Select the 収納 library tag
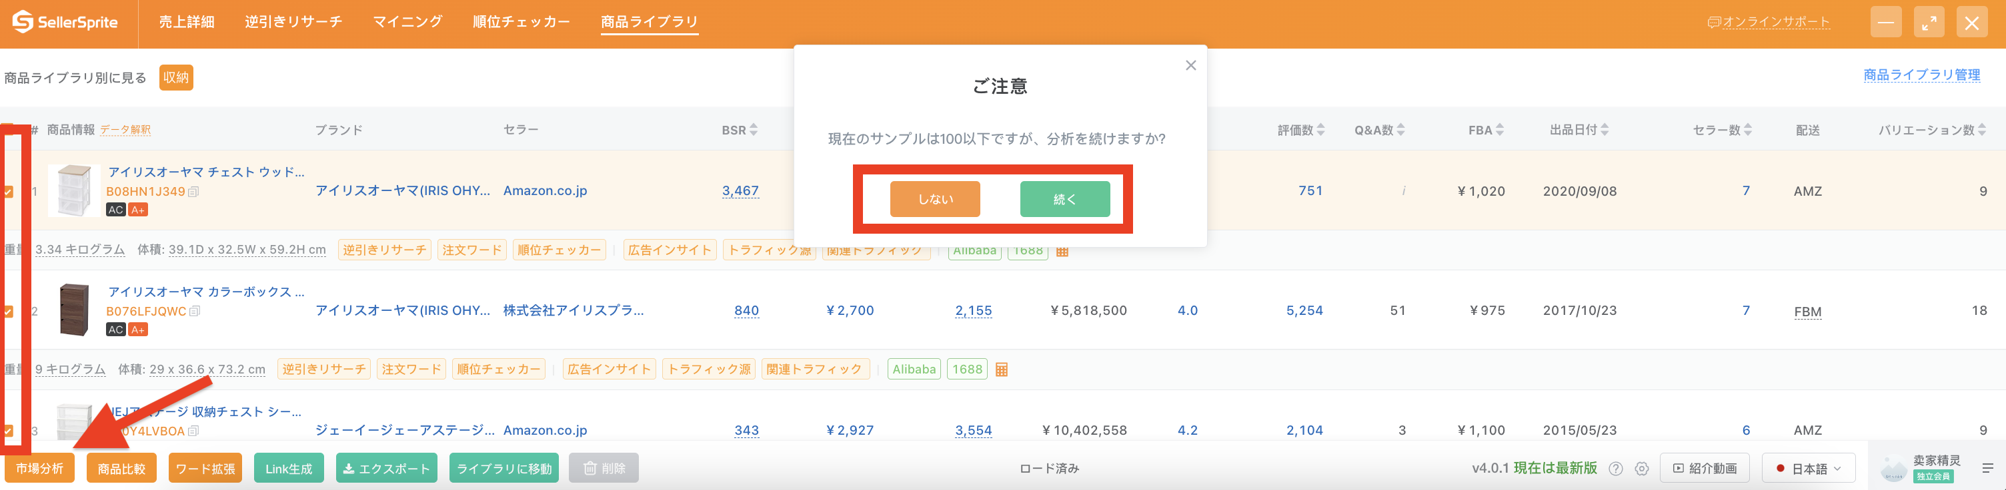 (176, 77)
